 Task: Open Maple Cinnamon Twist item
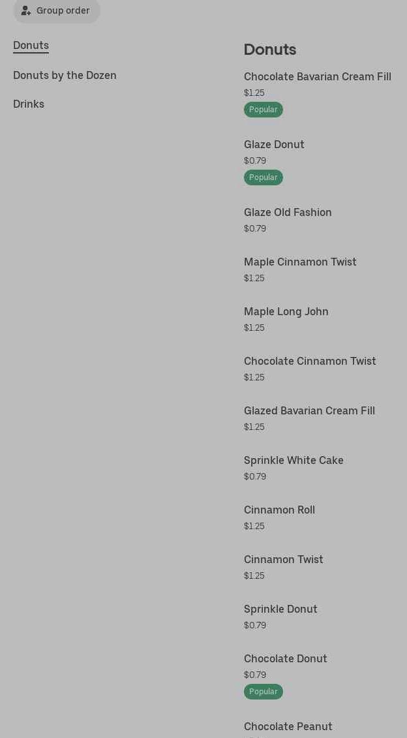point(300,262)
